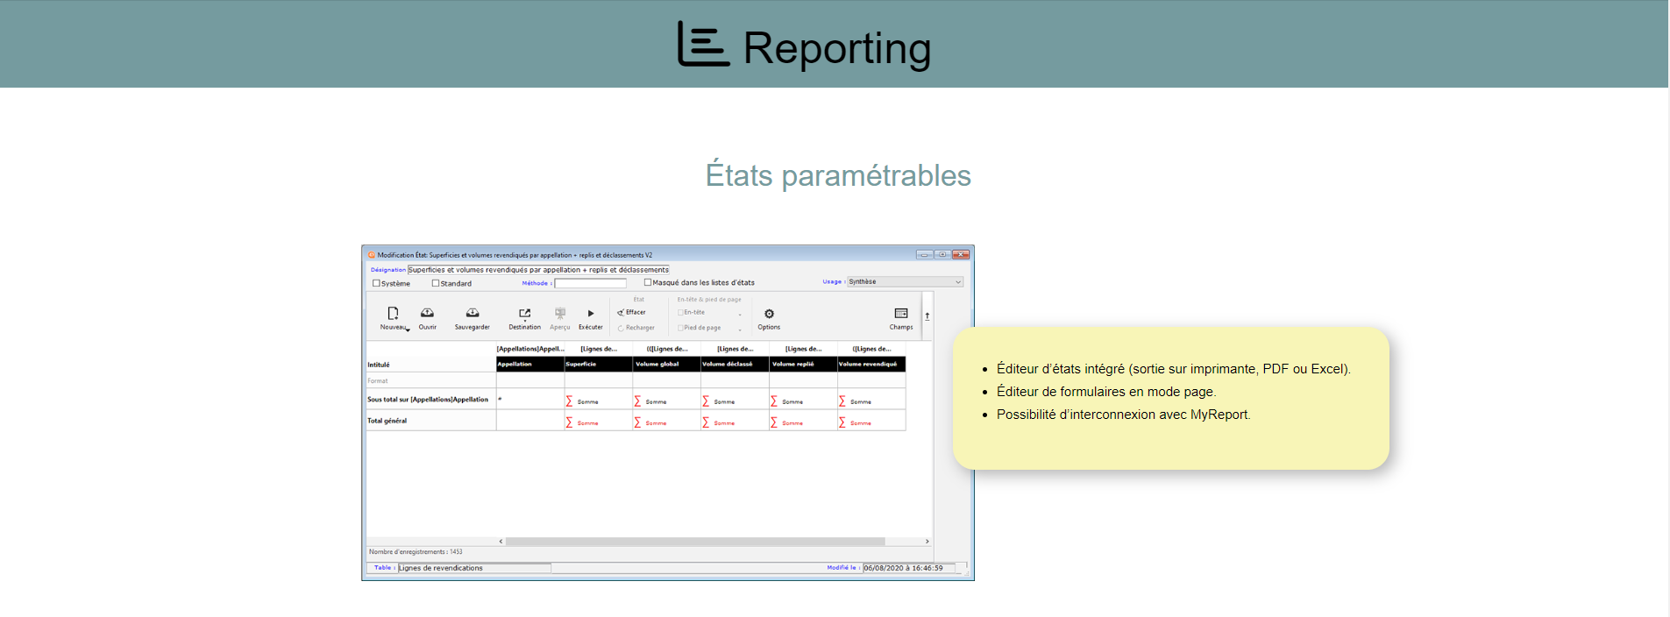The image size is (1670, 617).
Task: Click the collapse toolbar up-arrow icon
Action: (x=927, y=316)
